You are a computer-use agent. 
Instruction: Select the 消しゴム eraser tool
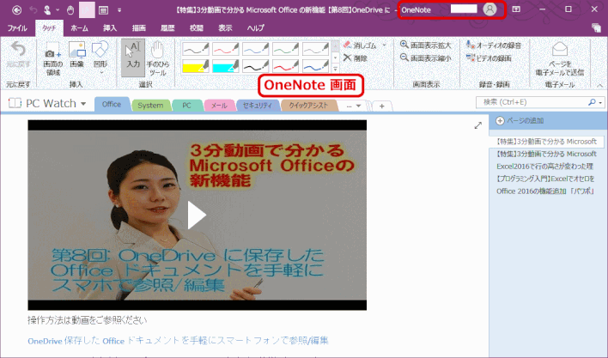360,46
